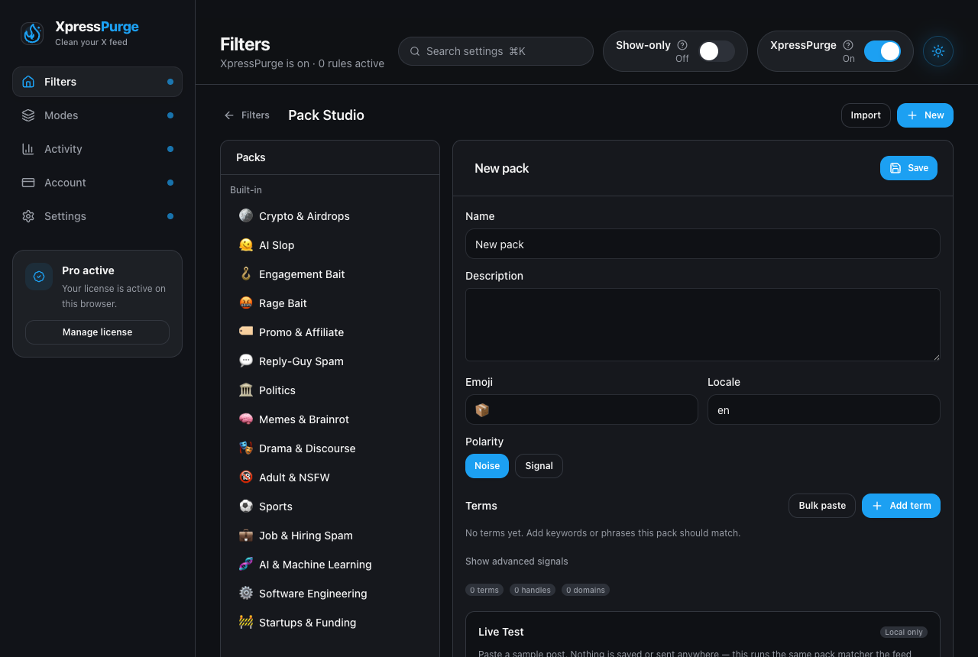Select the Signal polarity option
Screen dimensions: 978x657
click(x=539, y=466)
